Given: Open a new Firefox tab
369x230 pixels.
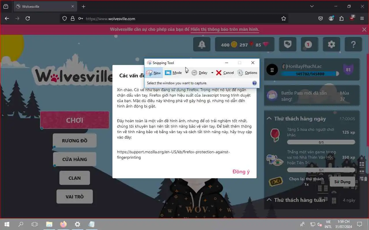Looking at the screenshot, I should point(84,6).
